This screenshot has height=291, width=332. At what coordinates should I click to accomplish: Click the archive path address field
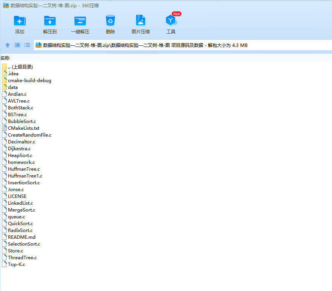pyautogui.click(x=183, y=45)
